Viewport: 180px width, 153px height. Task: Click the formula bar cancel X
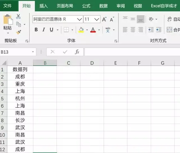point(53,52)
